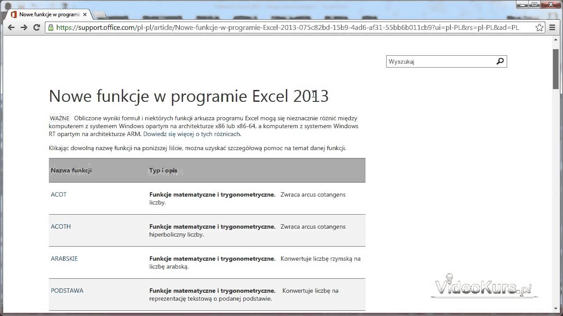
Task: Go forward with the browser arrow
Action: pos(24,27)
